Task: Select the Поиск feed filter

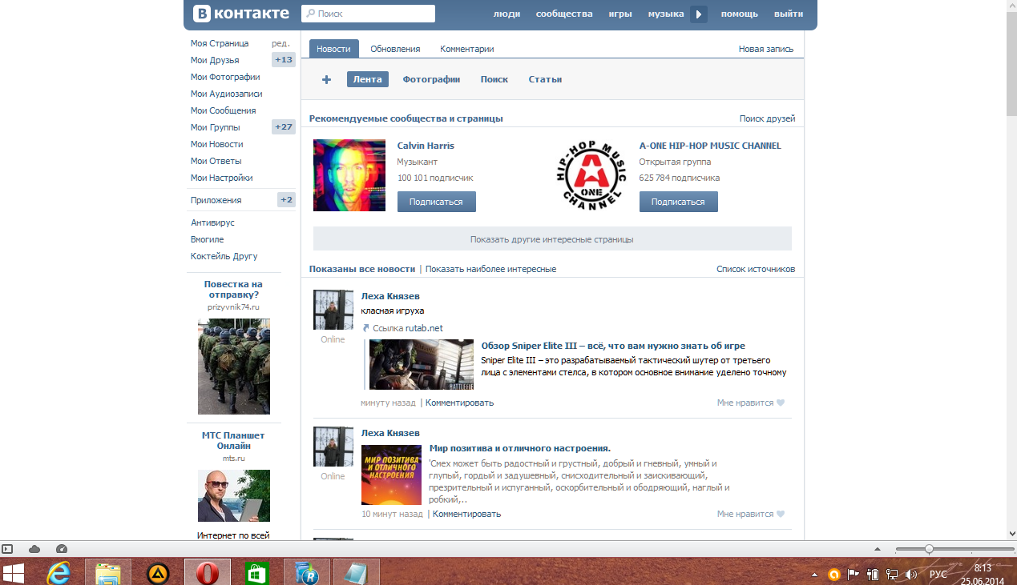Action: 494,79
